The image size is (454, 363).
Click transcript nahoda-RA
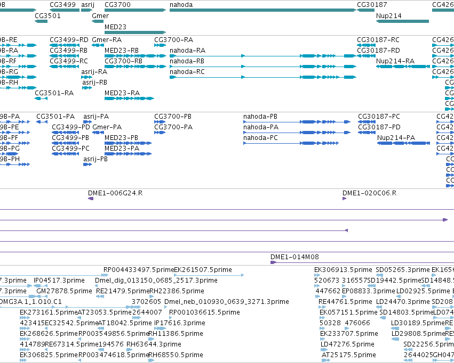tap(263, 56)
